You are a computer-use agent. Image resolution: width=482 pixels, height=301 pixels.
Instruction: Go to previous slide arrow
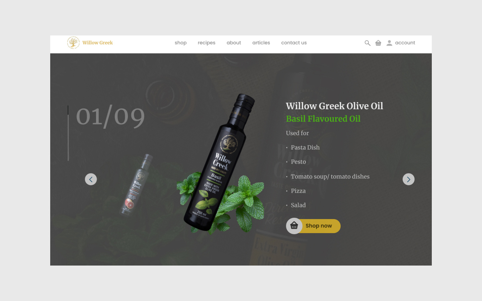[x=91, y=179]
